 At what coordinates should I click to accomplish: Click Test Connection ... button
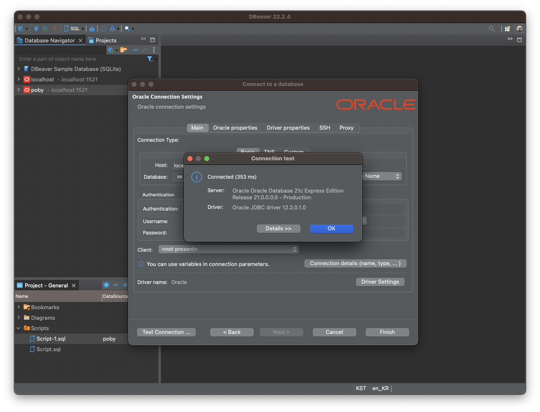166,332
